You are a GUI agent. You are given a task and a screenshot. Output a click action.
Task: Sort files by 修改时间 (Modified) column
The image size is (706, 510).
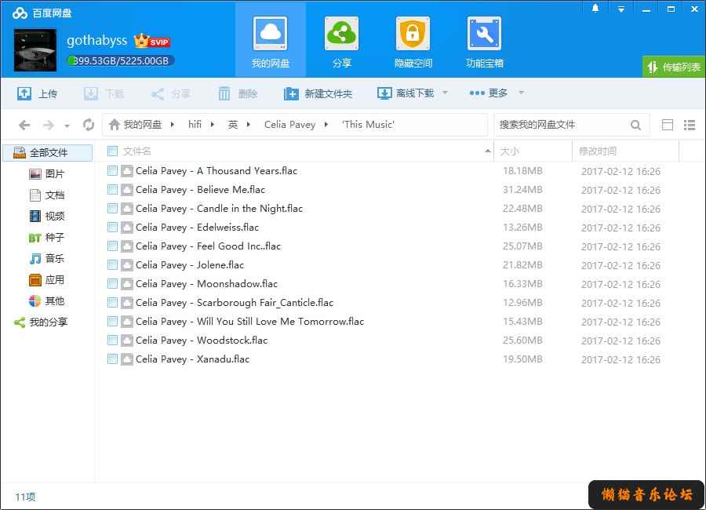597,151
